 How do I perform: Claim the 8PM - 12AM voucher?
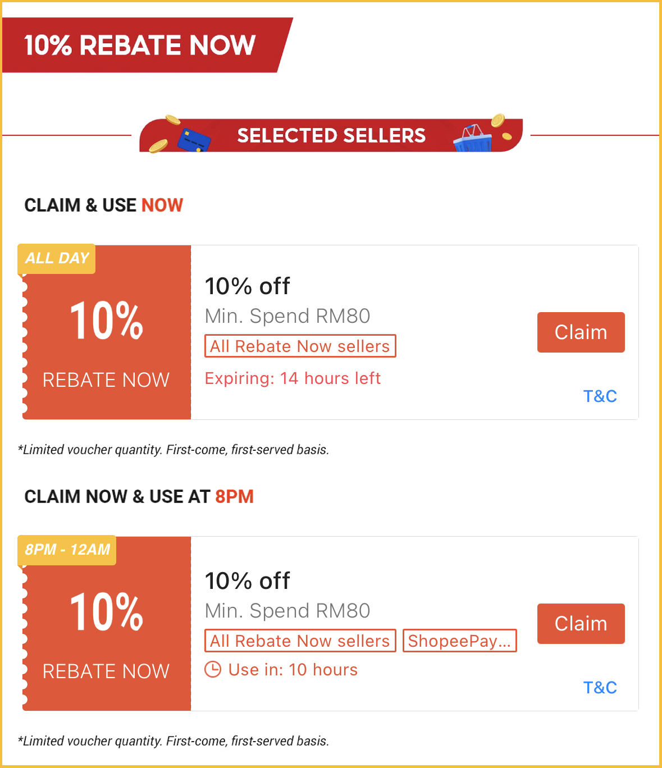(581, 624)
